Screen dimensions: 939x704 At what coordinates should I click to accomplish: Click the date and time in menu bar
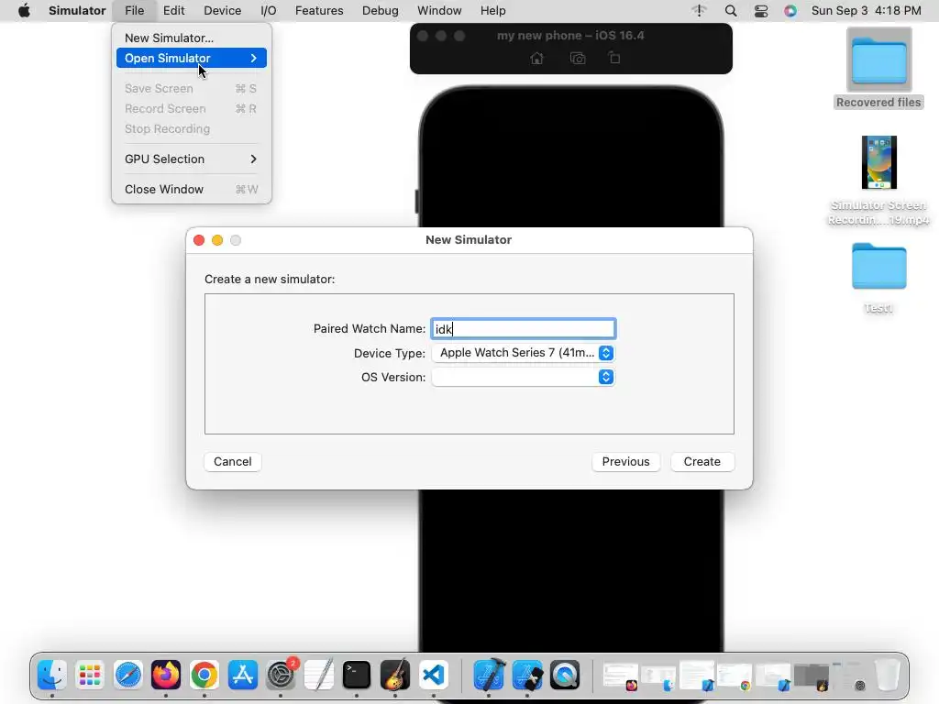[866, 10]
